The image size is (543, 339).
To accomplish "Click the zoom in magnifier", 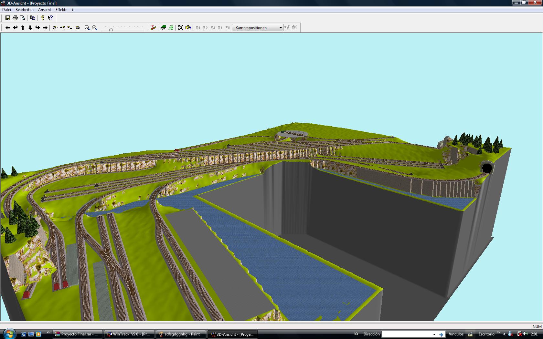I will [95, 28].
